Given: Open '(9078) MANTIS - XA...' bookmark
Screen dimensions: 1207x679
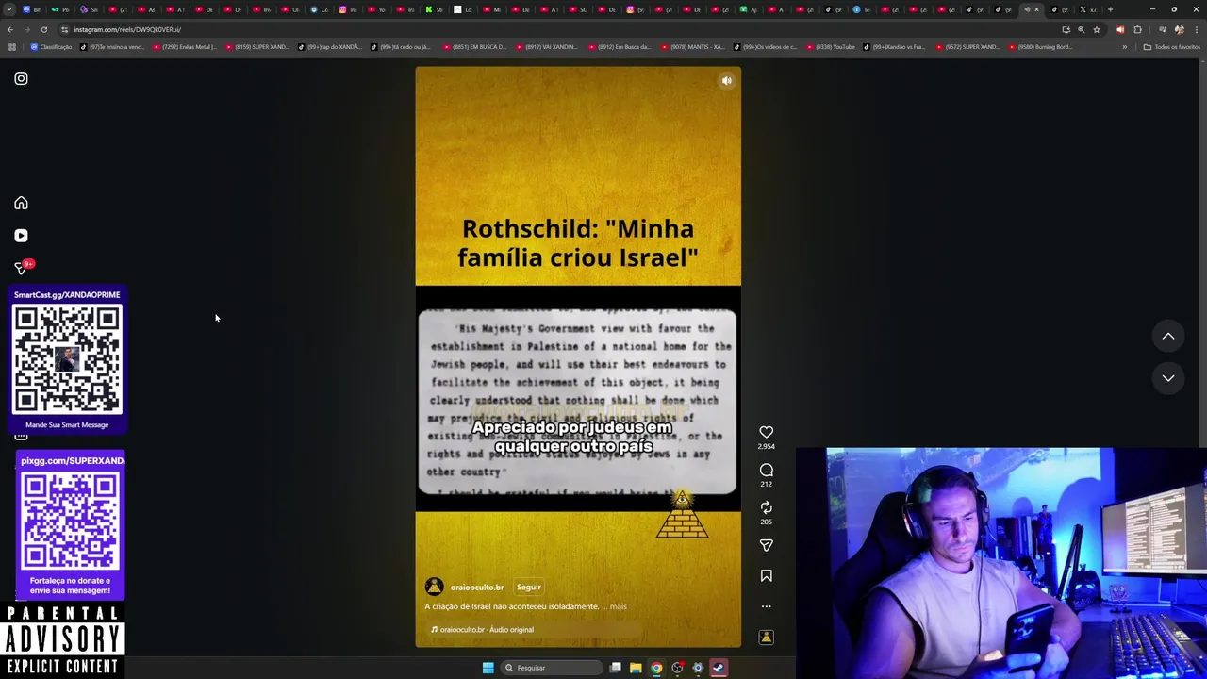Looking at the screenshot, I should coord(692,47).
